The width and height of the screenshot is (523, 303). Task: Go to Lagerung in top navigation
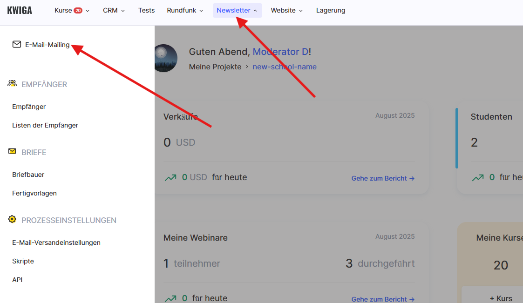pos(331,10)
